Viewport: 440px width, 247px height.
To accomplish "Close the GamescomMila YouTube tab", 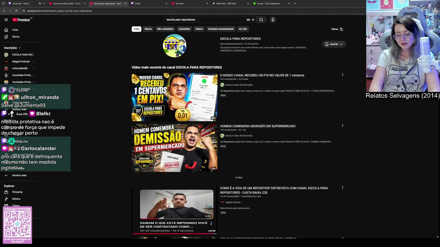I will point(85,3).
